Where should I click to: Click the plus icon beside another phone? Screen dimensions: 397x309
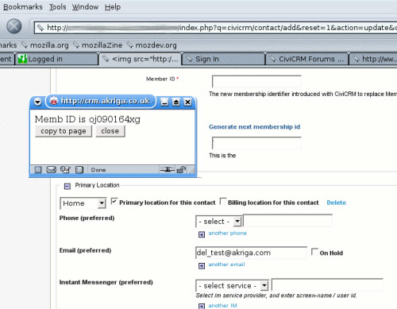tap(202, 234)
